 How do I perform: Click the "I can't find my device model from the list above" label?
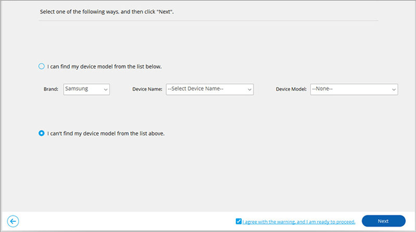106,133
